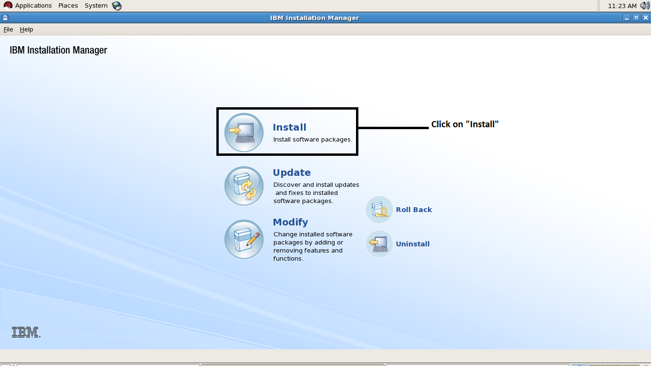Viewport: 651px width, 366px height.
Task: Click the Uninstall computer icon
Action: pos(379,244)
